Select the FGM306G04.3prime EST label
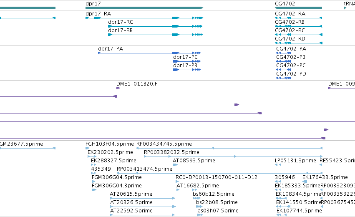Viewport: 355px width, 217px height. [x=117, y=186]
